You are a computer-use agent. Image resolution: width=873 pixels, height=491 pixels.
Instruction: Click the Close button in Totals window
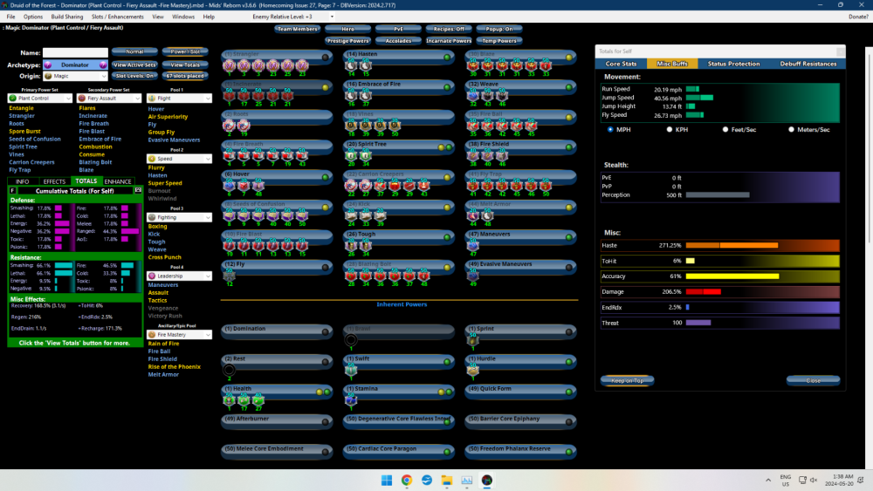tap(813, 381)
